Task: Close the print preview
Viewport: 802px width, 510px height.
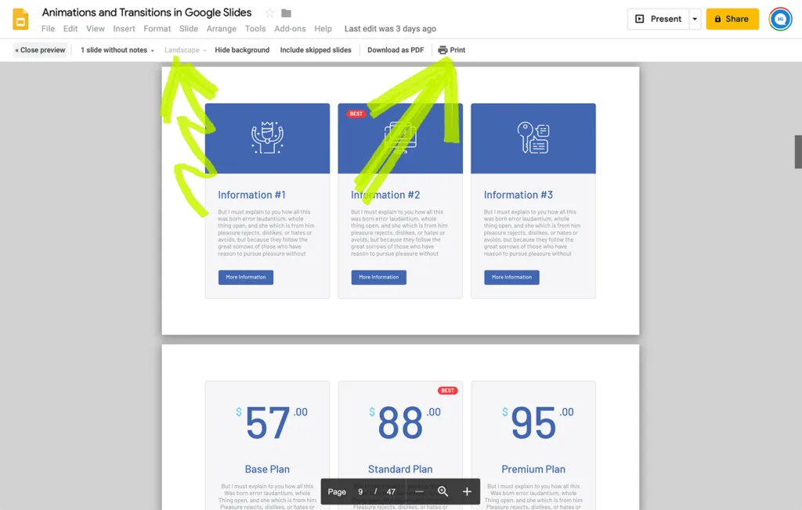Action: click(40, 50)
